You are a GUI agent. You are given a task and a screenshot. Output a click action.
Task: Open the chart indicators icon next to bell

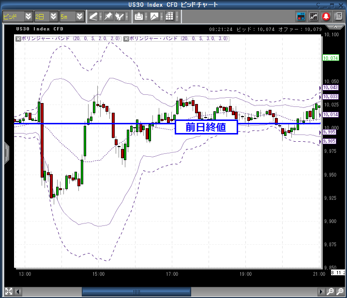314,16
